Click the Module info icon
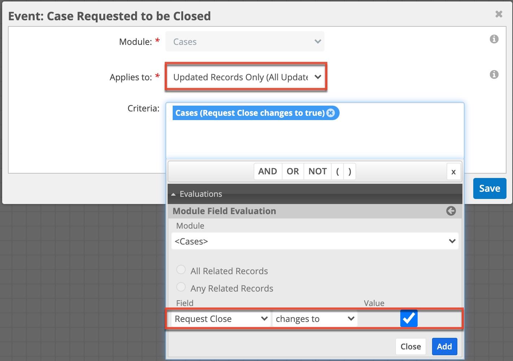 click(x=494, y=39)
